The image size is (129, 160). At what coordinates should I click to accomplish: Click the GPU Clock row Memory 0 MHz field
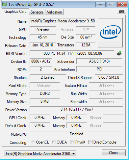(x=76, y=118)
